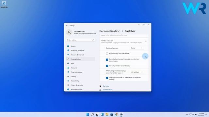Click the Gaming controller icon

point(68,76)
